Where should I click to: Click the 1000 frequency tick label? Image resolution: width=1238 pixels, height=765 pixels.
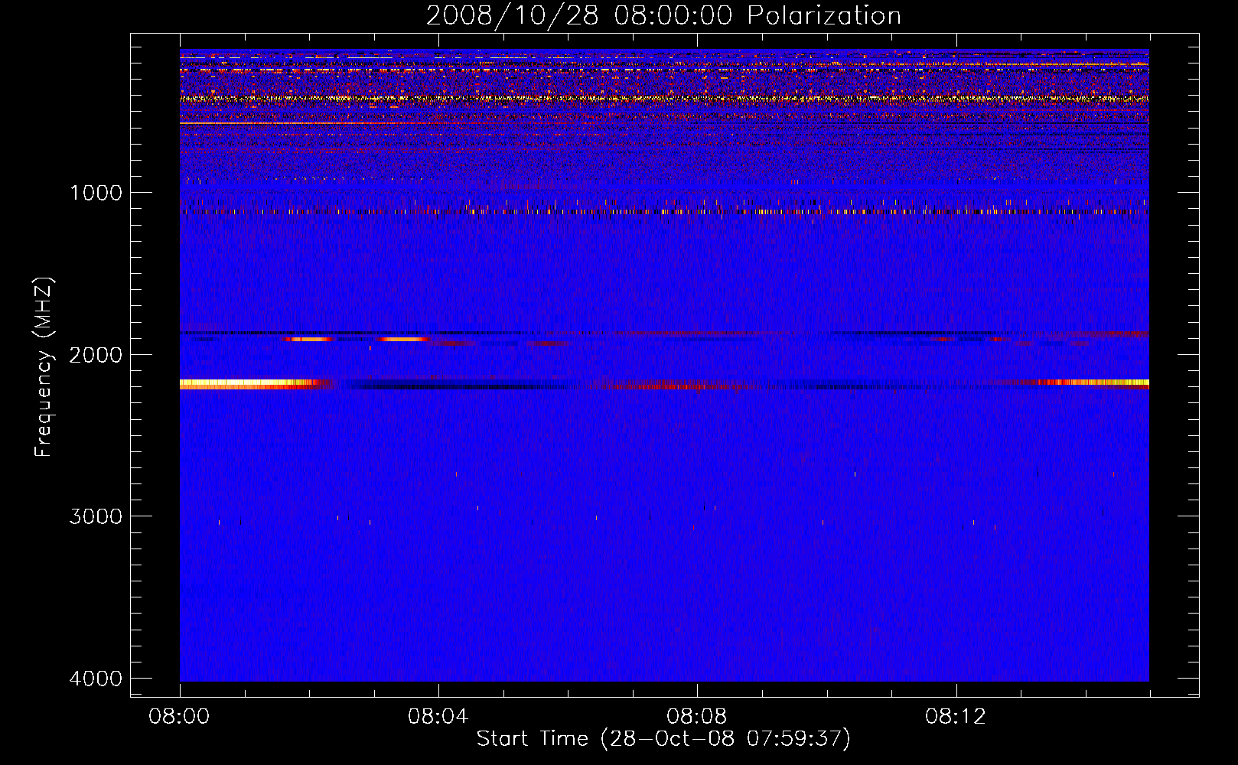point(96,192)
